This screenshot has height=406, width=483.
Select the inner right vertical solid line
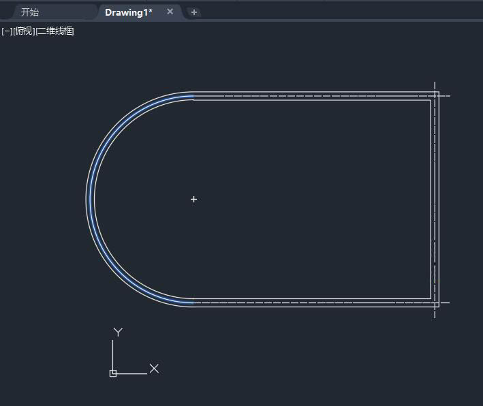point(431,200)
